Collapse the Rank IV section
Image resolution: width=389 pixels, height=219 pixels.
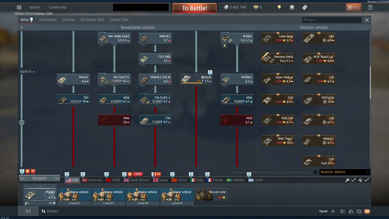[27, 72]
